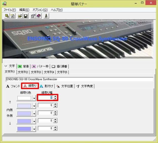The image size is (158, 143).
Task: Open the settings properties toolbar icon
Action: pos(33,16)
